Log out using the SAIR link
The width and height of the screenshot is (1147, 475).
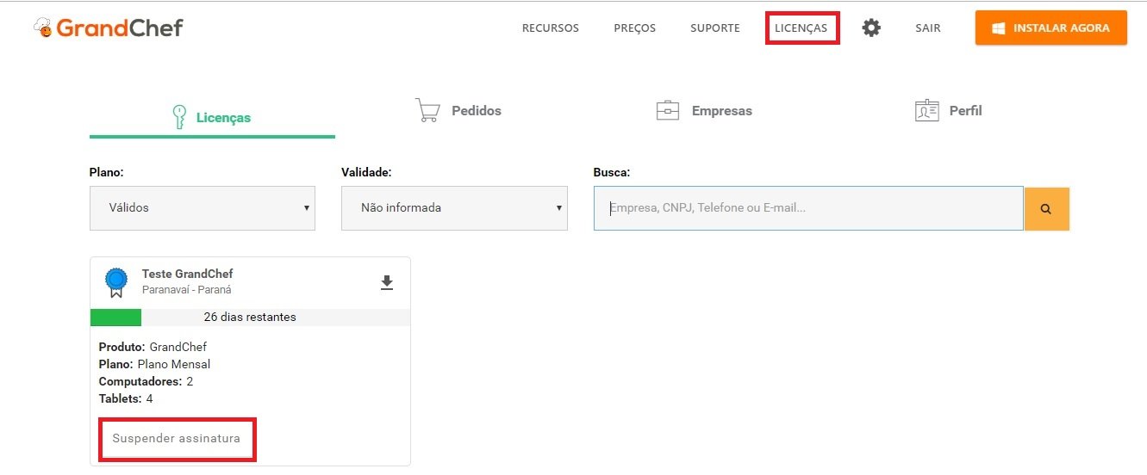pyautogui.click(x=927, y=28)
